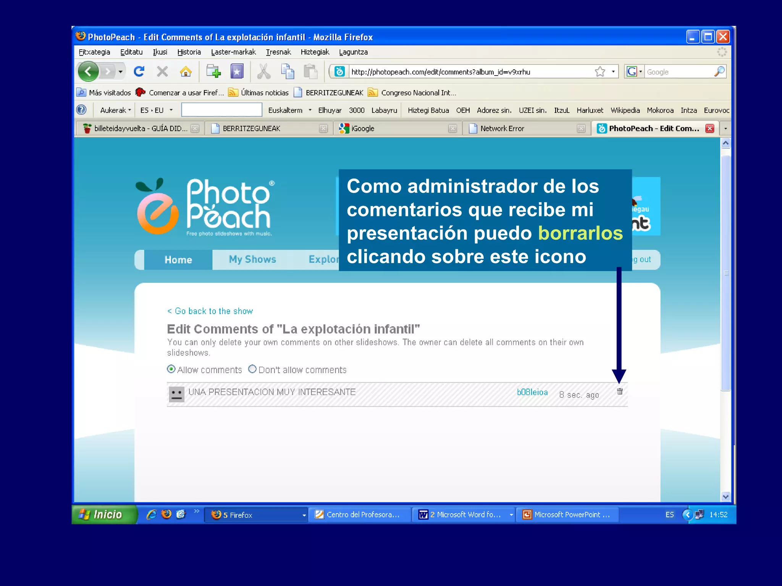Select Don't allow comments radio button
Viewport: 782px width, 586px height.
252,369
